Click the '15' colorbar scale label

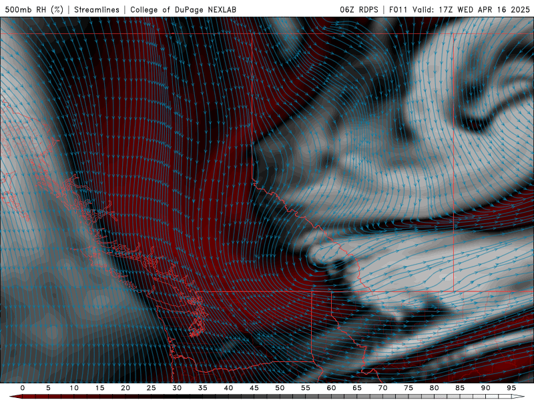(99, 388)
